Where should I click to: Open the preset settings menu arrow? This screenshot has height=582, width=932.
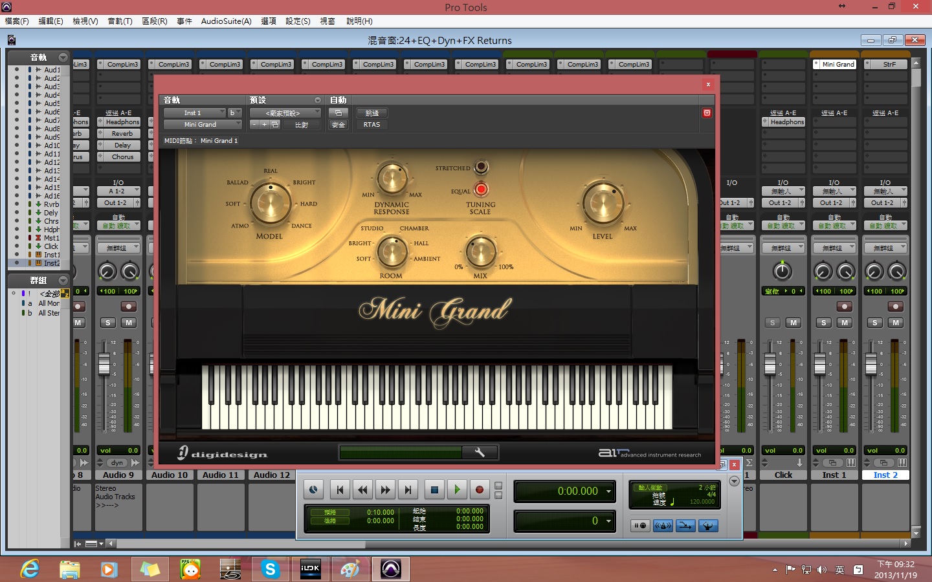point(317,100)
